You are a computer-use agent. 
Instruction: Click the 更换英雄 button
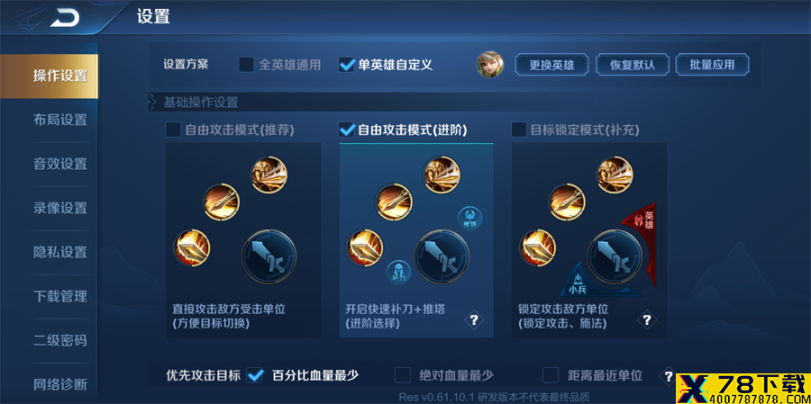click(x=551, y=65)
